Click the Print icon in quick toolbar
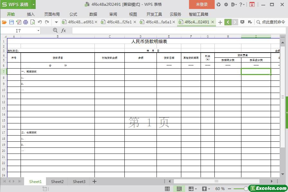 click(25, 22)
